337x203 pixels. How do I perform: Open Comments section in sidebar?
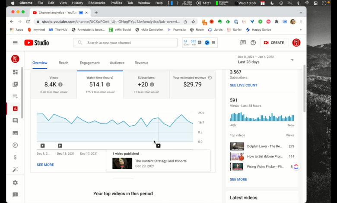pyautogui.click(x=15, y=121)
